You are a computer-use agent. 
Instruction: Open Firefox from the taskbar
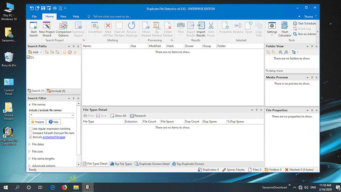64,187
